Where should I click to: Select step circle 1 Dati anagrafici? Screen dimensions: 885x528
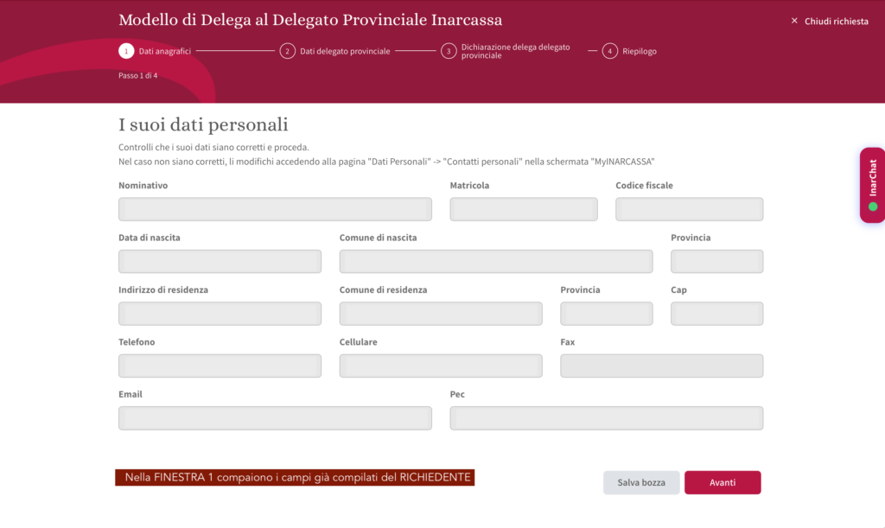coord(126,51)
